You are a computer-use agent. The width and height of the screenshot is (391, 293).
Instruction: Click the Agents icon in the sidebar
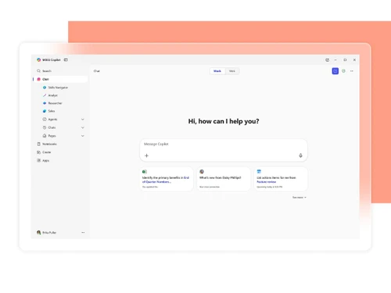(x=45, y=120)
